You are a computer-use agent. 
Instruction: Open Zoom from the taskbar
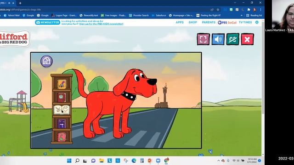(158, 161)
